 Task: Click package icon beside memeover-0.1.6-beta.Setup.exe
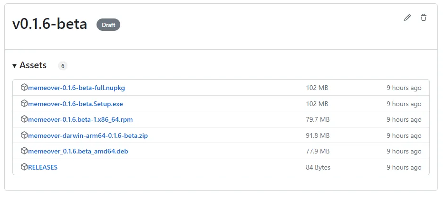[24, 103]
